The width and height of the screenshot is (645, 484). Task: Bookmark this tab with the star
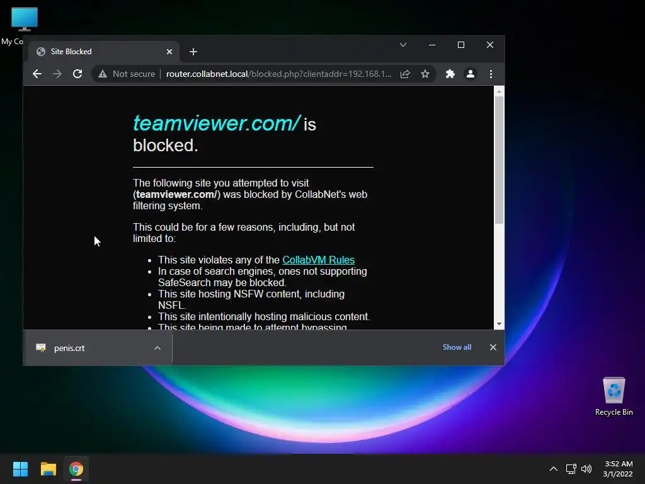pos(425,74)
